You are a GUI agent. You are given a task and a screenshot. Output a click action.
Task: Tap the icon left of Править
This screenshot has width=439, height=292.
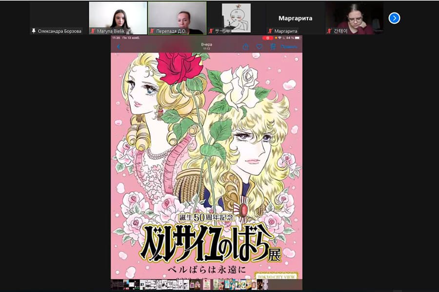pyautogui.click(x=273, y=46)
